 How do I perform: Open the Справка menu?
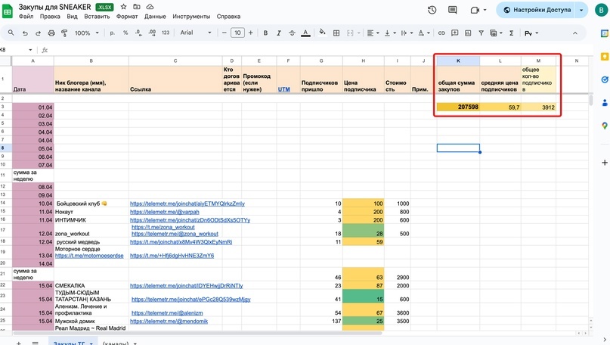(228, 17)
